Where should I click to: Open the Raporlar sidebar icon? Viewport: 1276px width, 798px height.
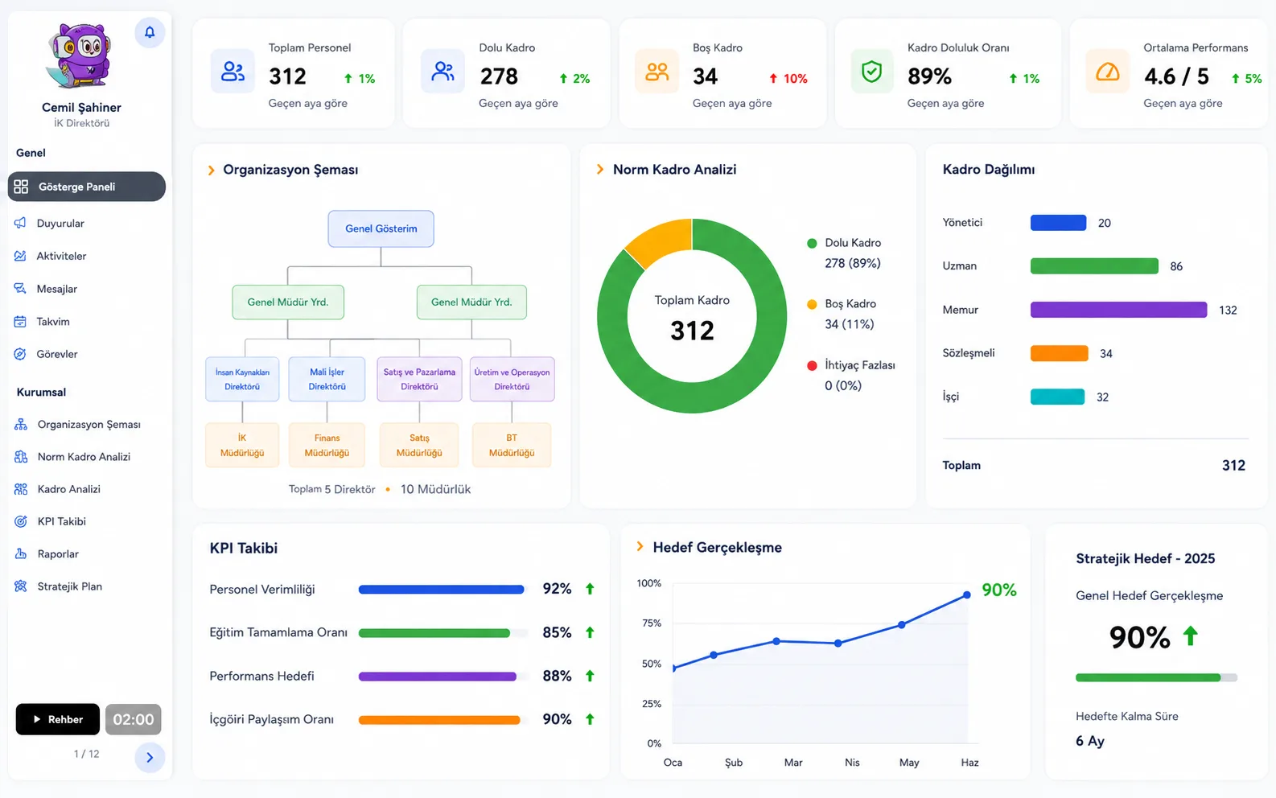(21, 553)
